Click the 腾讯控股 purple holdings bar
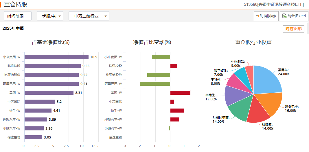Image resolution: width=309 pixels, height=152 pixels. 53,66
